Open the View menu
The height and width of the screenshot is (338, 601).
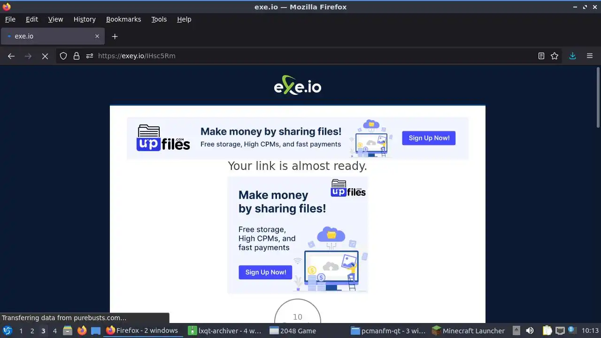coord(55,19)
